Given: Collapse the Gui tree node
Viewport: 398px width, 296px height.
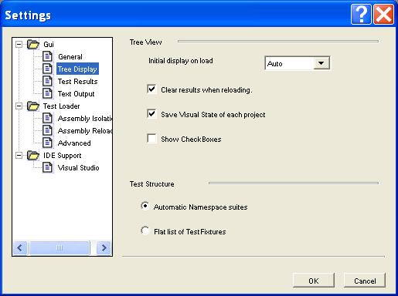Looking at the screenshot, I should point(19,44).
